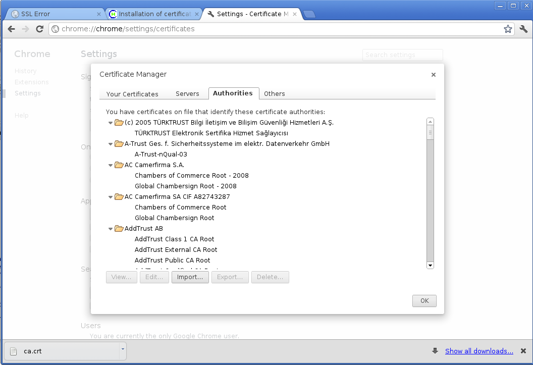Open Extensions in the Chrome sidebar
The image size is (533, 365).
click(32, 82)
